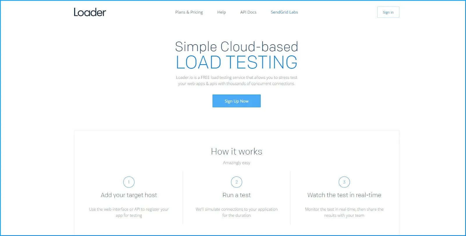Click Watch the test in real-time title

coord(344,195)
